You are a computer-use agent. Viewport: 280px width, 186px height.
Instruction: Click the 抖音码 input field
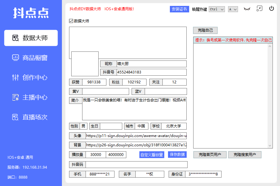click(137, 165)
